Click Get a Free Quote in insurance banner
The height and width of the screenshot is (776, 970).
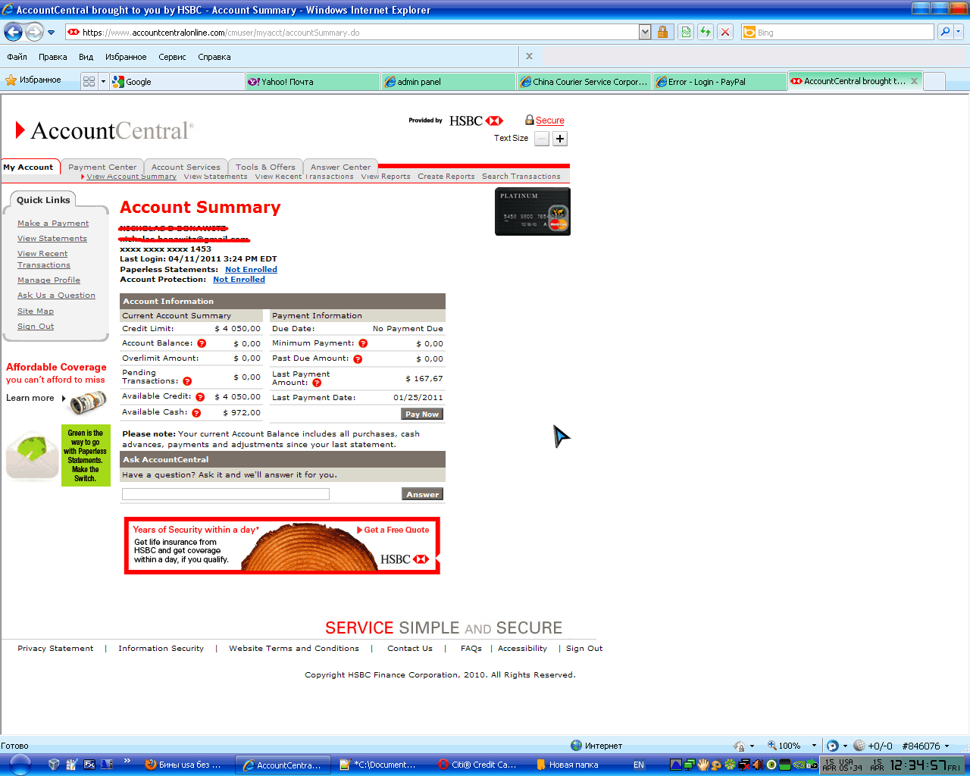click(x=393, y=530)
